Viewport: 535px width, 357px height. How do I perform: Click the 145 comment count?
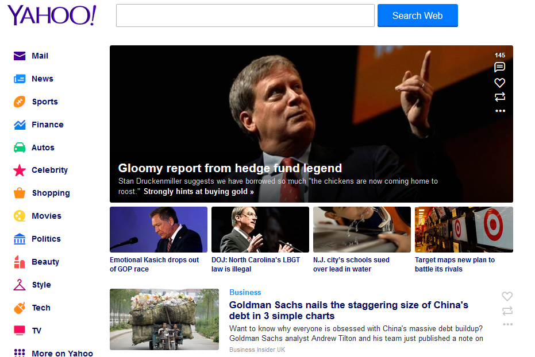pyautogui.click(x=500, y=55)
